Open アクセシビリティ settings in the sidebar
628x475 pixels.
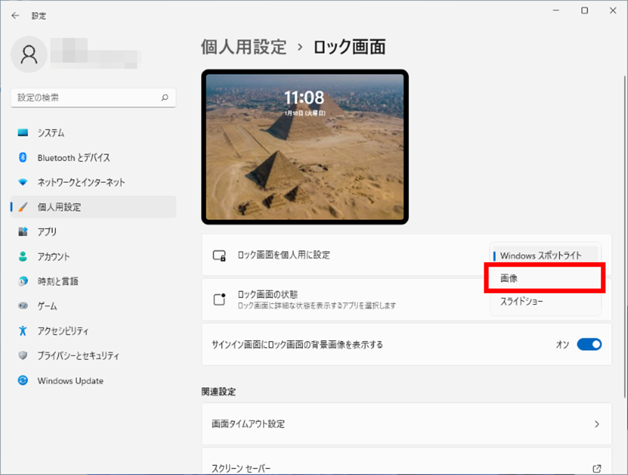point(63,331)
